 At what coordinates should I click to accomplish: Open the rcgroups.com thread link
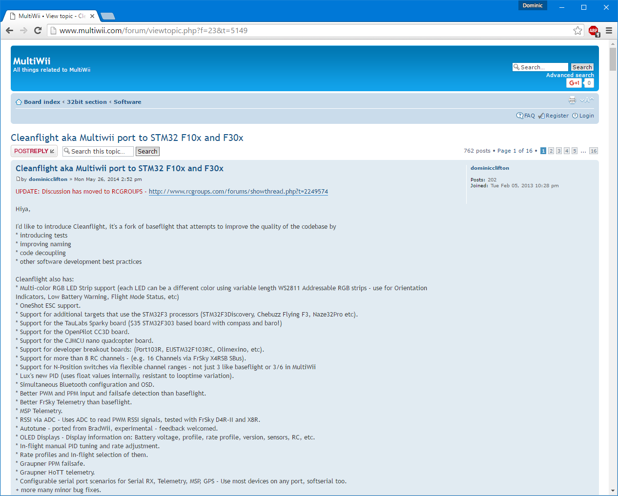[238, 192]
